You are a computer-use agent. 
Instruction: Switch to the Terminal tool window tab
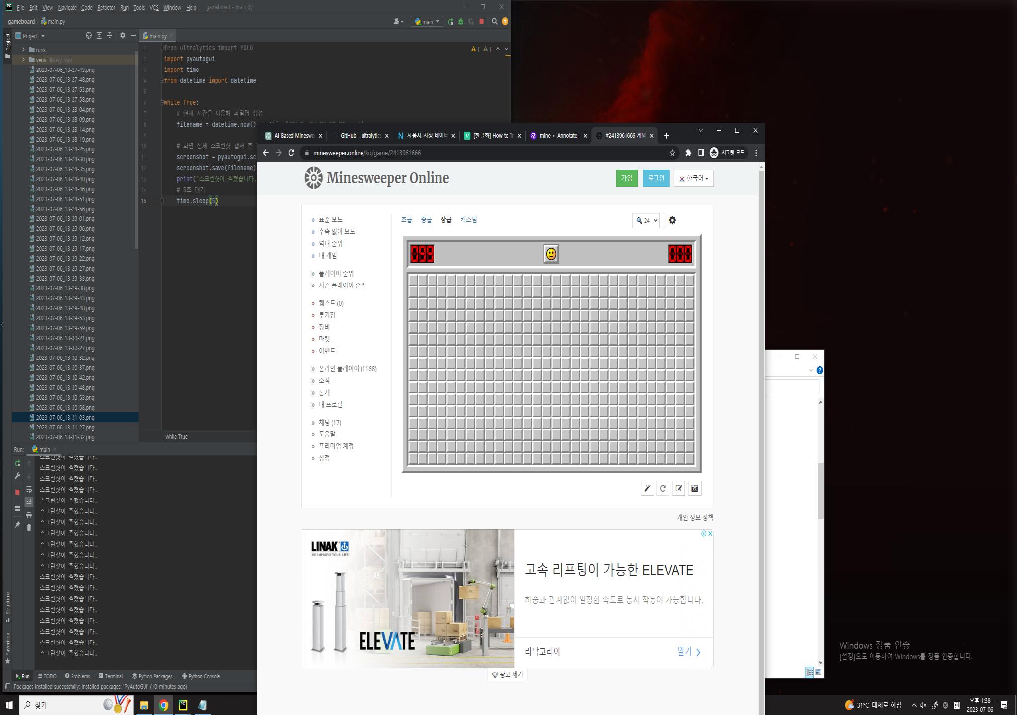110,676
